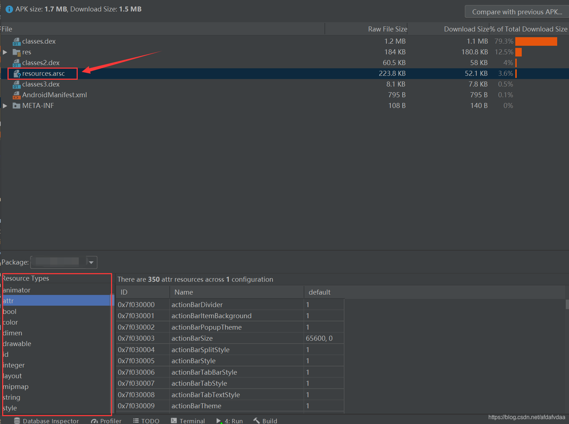Select dimen resource type
Viewport: 569px width, 424px height.
pos(57,333)
